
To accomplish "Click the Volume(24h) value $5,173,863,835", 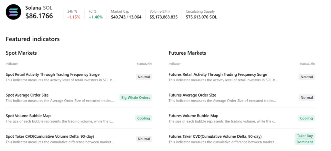I will point(164,17).
